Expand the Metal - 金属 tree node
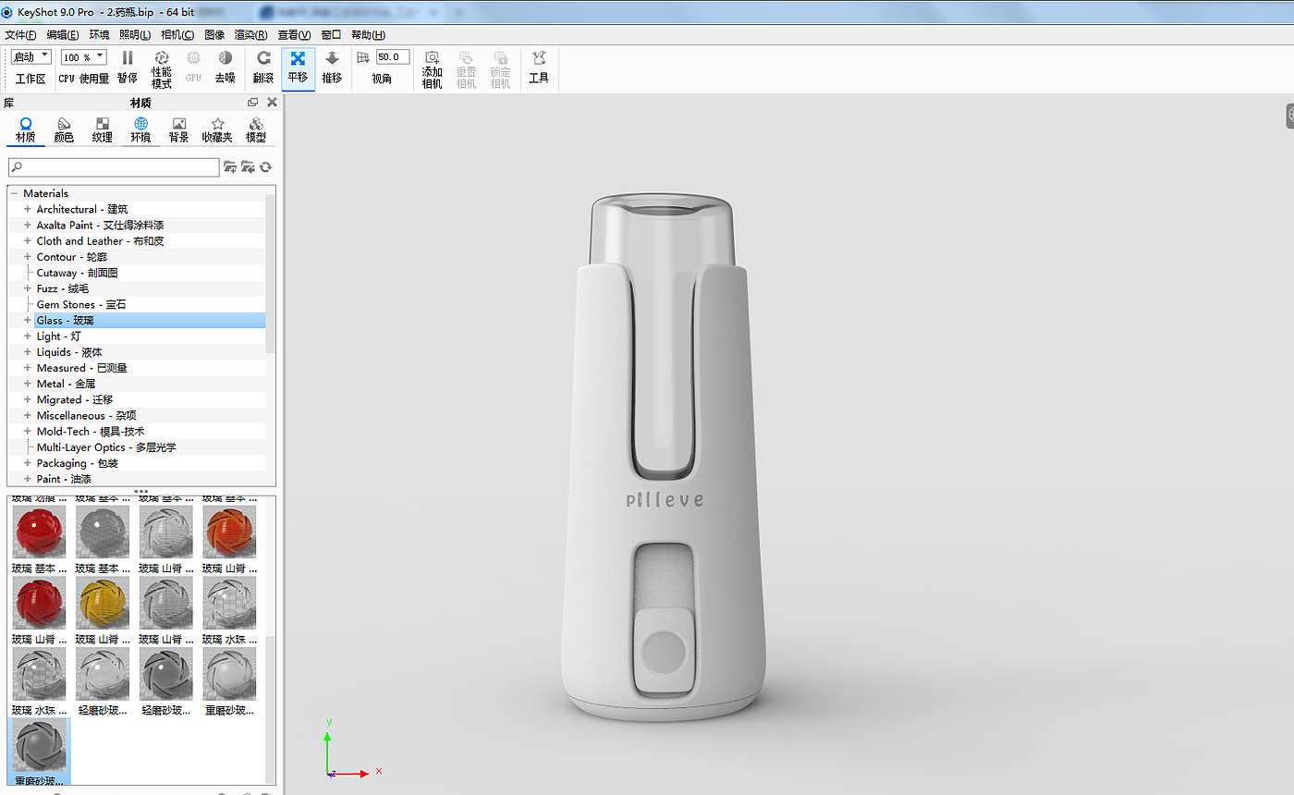This screenshot has width=1294, height=795. pos(28,384)
